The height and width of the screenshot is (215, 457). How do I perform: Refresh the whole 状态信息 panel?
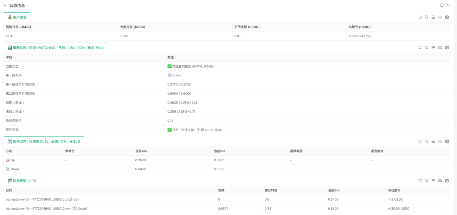tap(442, 5)
